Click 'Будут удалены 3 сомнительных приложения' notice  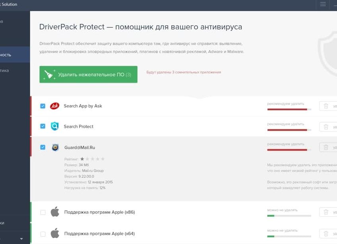click(184, 72)
